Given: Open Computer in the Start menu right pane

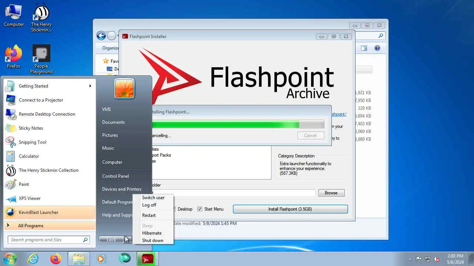Looking at the screenshot, I should [x=112, y=162].
